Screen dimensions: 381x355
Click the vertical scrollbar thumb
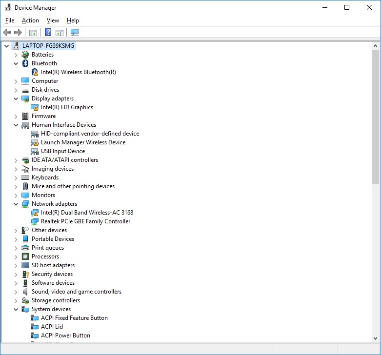[x=375, y=117]
